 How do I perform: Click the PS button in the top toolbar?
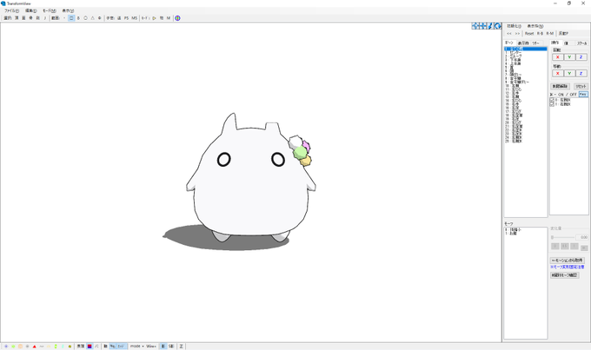(126, 18)
